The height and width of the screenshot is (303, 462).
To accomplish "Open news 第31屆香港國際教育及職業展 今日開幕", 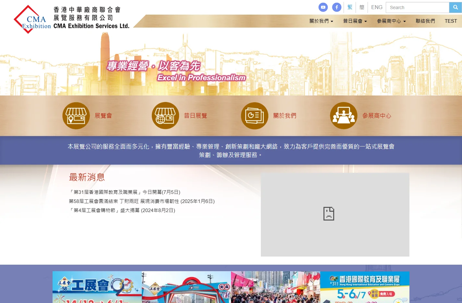I will pyautogui.click(x=125, y=192).
